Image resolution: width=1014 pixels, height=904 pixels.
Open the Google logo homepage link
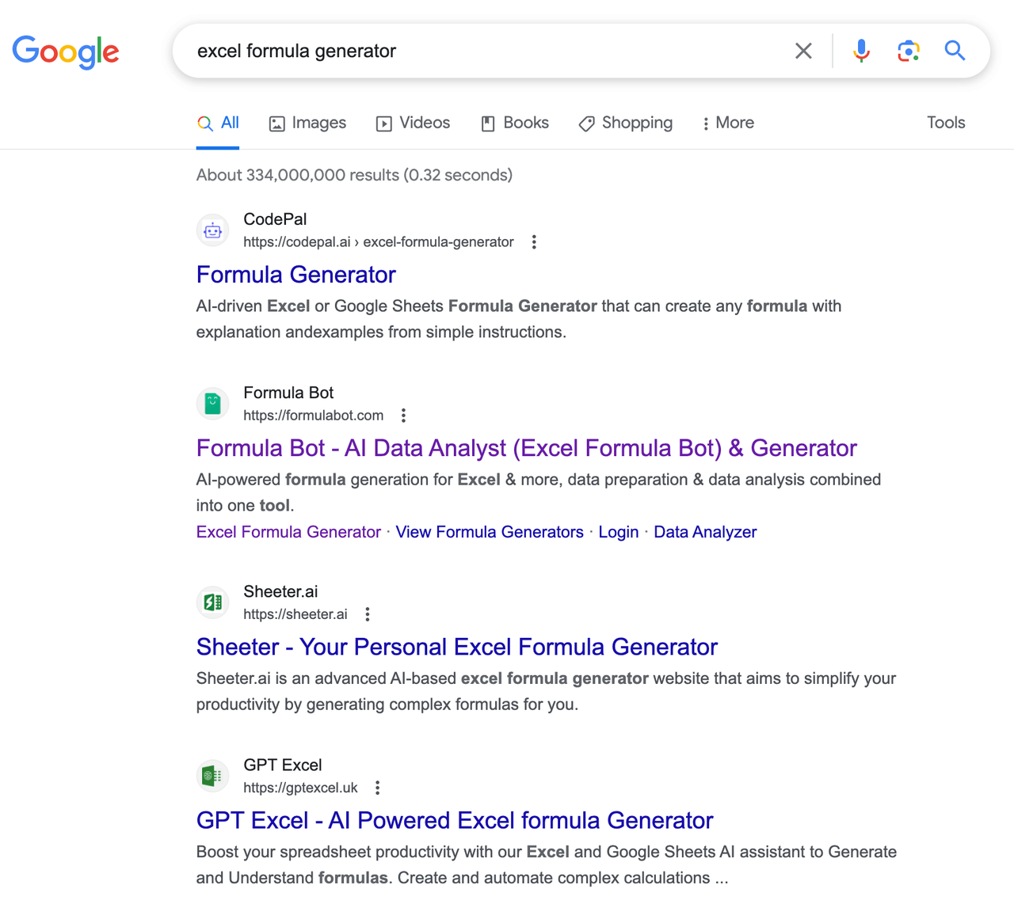point(66,52)
